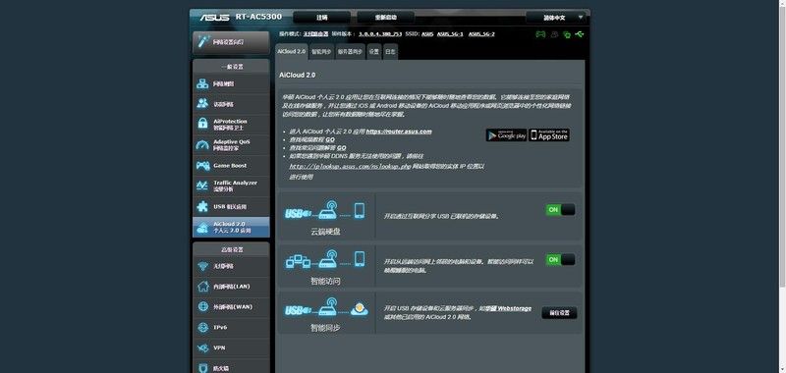Click the Google Play badge
This screenshot has width=786, height=373.
click(x=506, y=134)
